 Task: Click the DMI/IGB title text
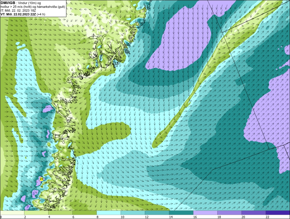(8, 3)
